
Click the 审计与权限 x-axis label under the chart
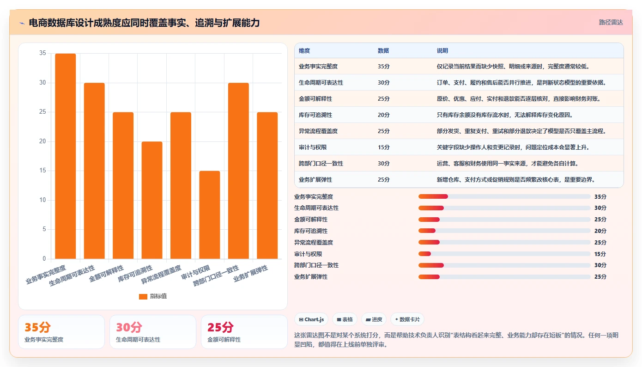pyautogui.click(x=196, y=273)
